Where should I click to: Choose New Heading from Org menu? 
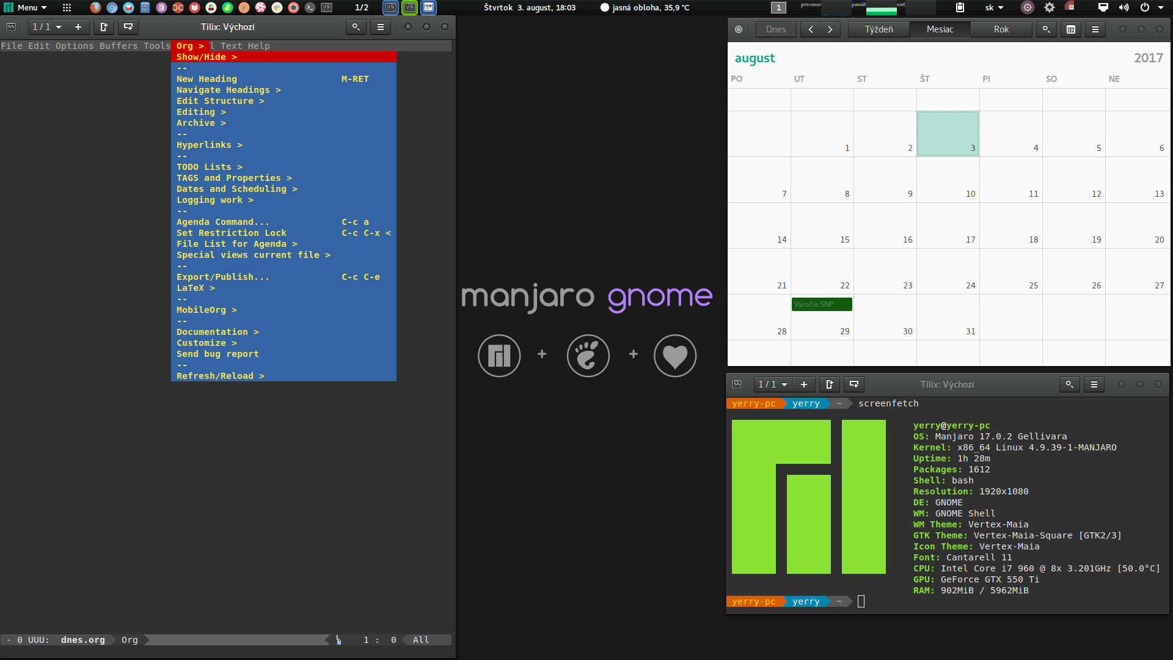[x=283, y=79]
